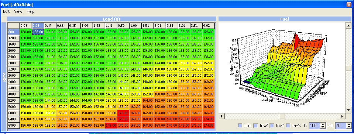Click the 174.00 cell in 6400 row

click(209, 119)
